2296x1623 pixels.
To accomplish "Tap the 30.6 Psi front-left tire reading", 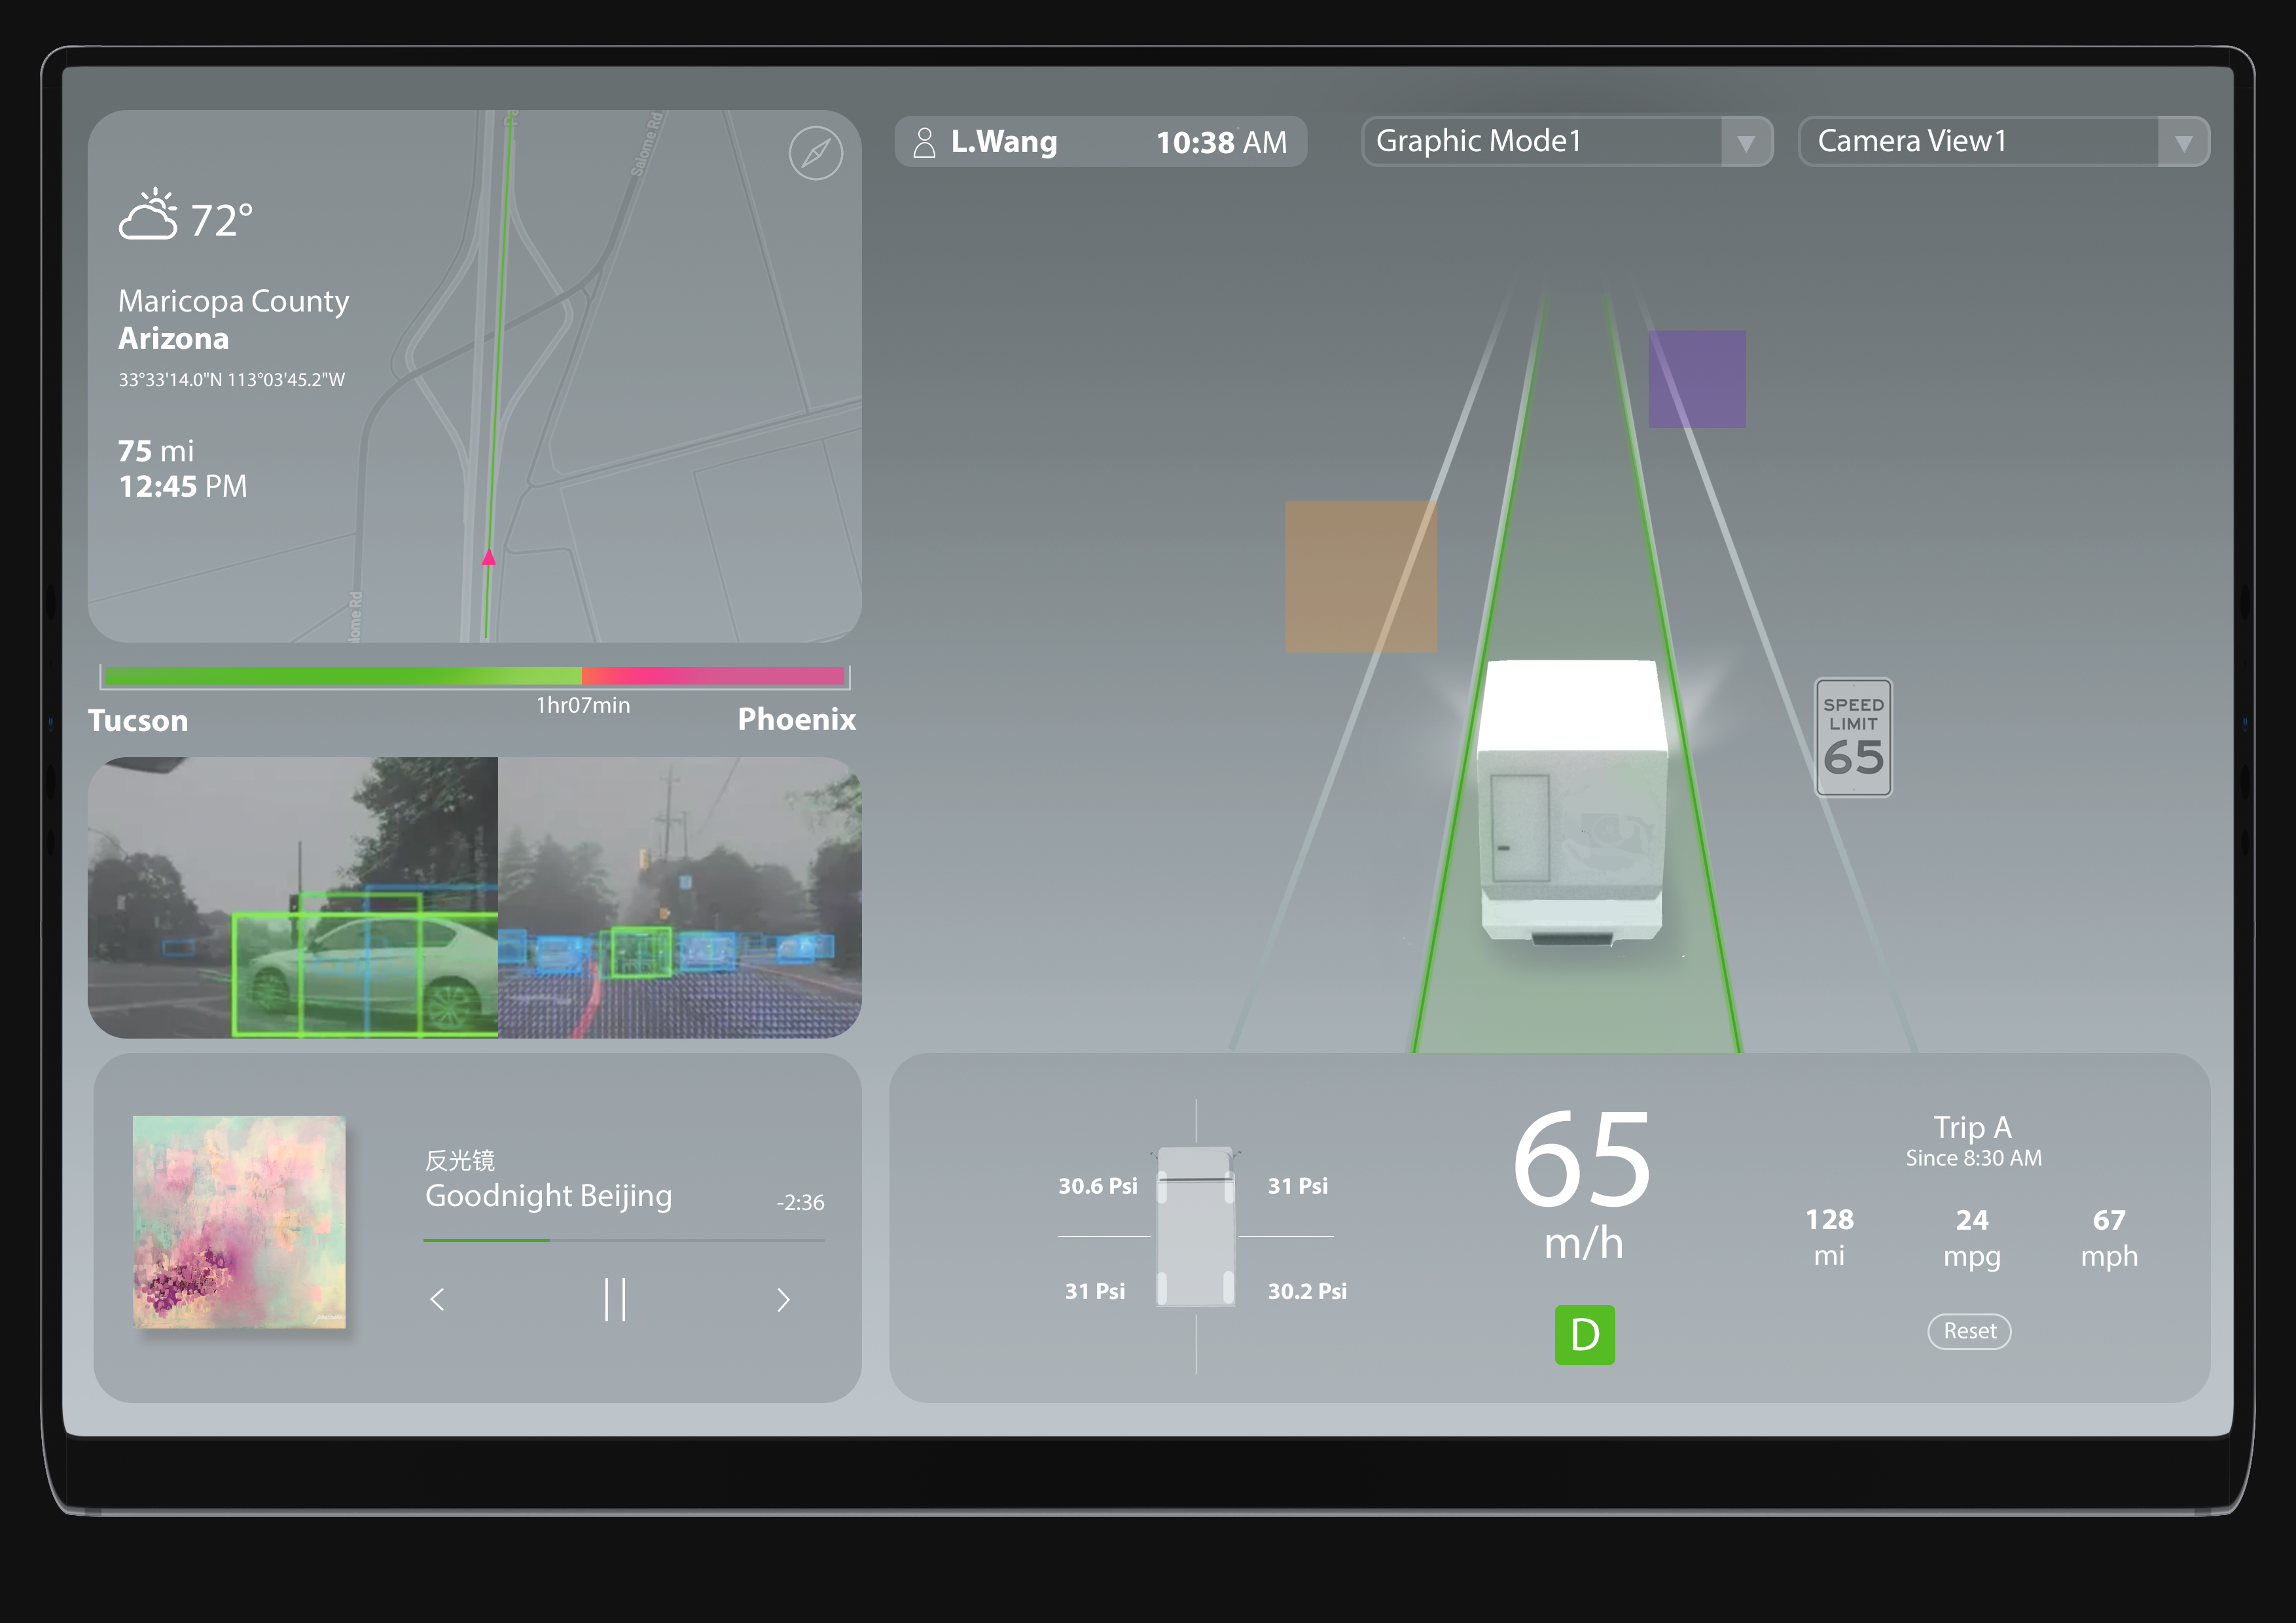I will [1098, 1186].
